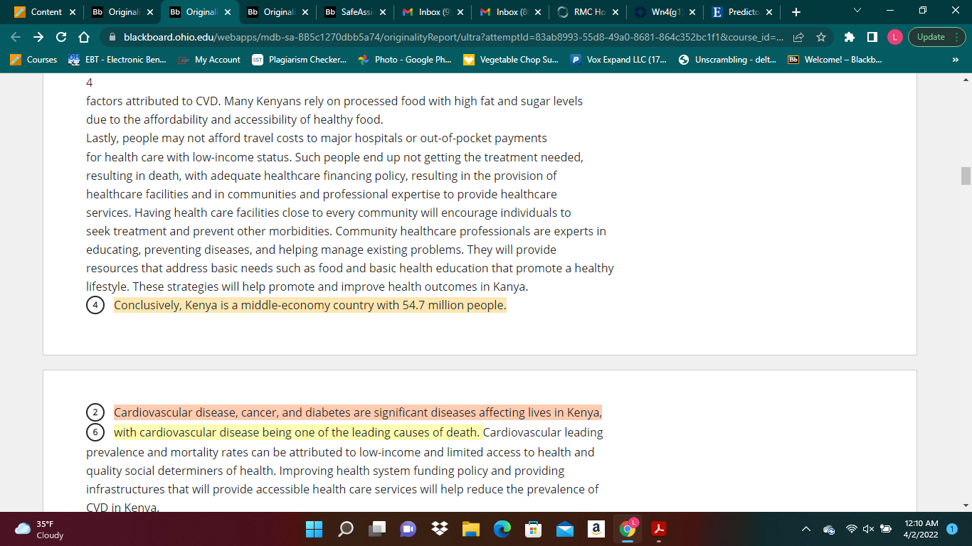This screenshot has height=546, width=972.
Task: Open taskbar Search magnifier
Action: coord(346,529)
